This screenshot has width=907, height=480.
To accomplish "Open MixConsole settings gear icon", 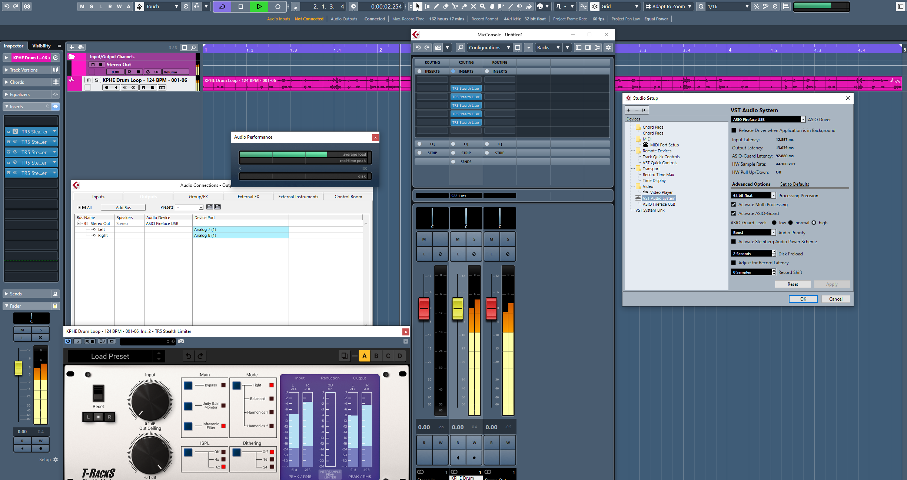I will tap(608, 47).
